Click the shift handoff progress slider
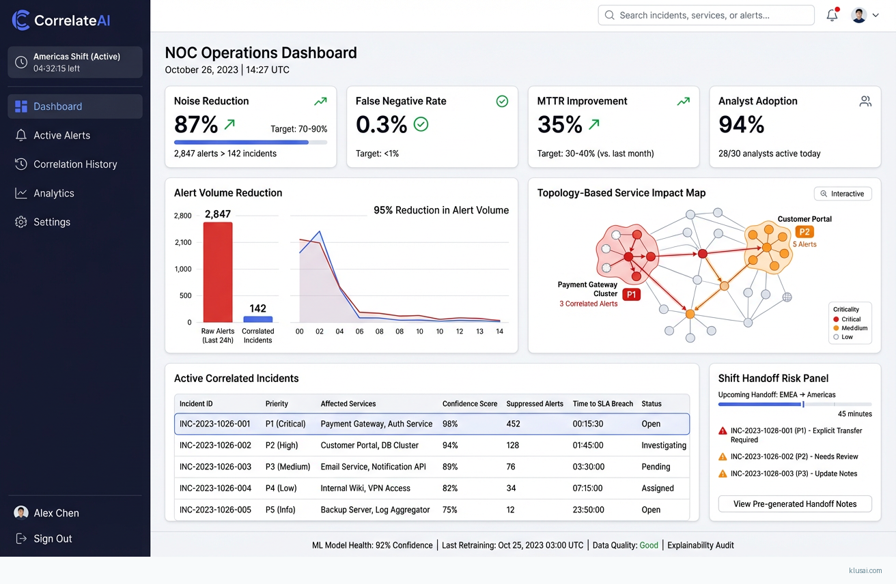The height and width of the screenshot is (584, 896). point(803,405)
